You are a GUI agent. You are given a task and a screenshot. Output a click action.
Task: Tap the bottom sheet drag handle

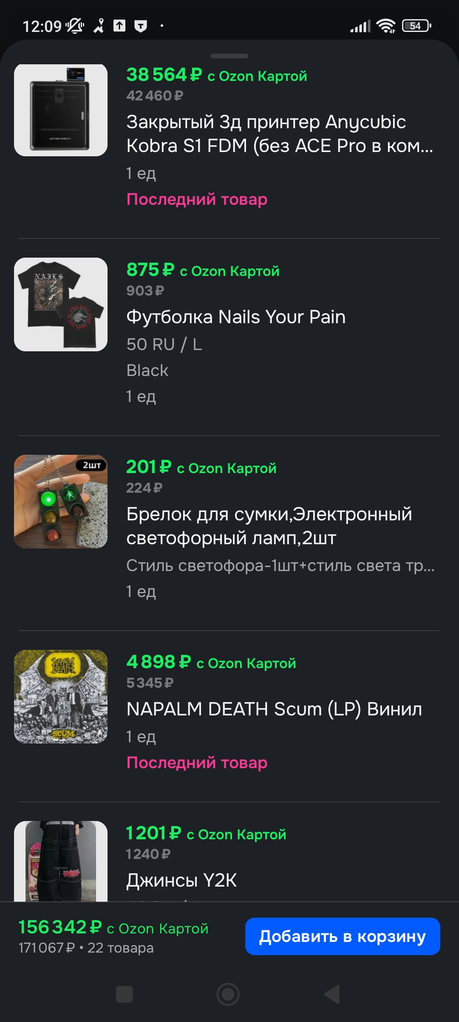pos(229,56)
